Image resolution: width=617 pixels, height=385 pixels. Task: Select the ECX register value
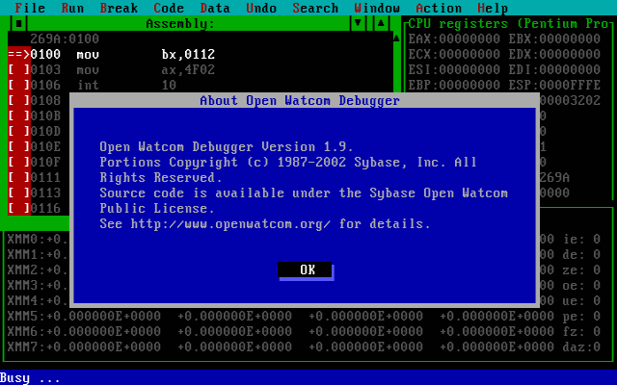coord(469,54)
